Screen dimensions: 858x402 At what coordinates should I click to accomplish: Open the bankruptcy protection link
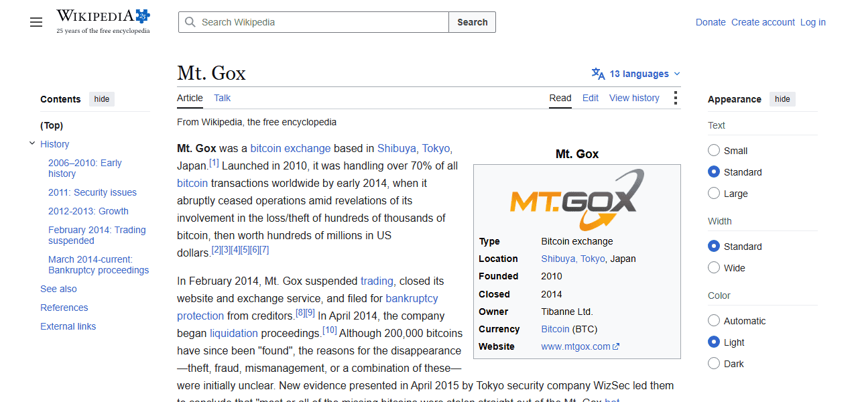[308, 307]
